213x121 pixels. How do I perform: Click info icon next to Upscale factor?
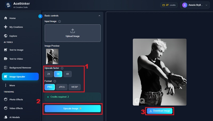point(62,68)
